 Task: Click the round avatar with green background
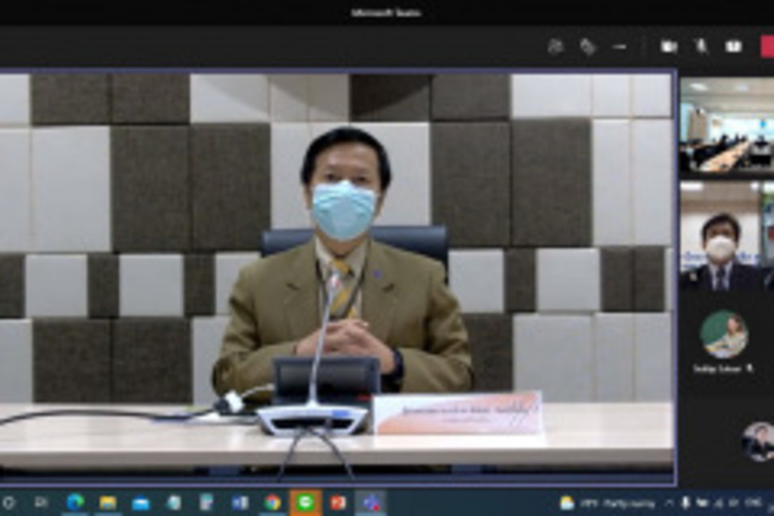point(724,335)
